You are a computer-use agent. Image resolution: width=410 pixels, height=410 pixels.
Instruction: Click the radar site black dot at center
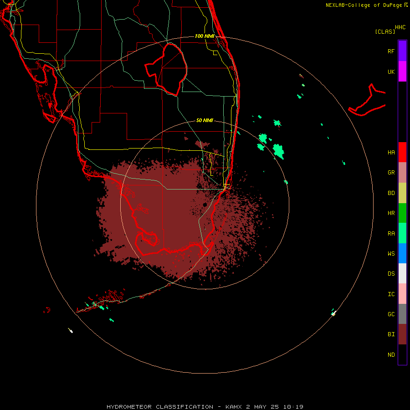(x=205, y=205)
